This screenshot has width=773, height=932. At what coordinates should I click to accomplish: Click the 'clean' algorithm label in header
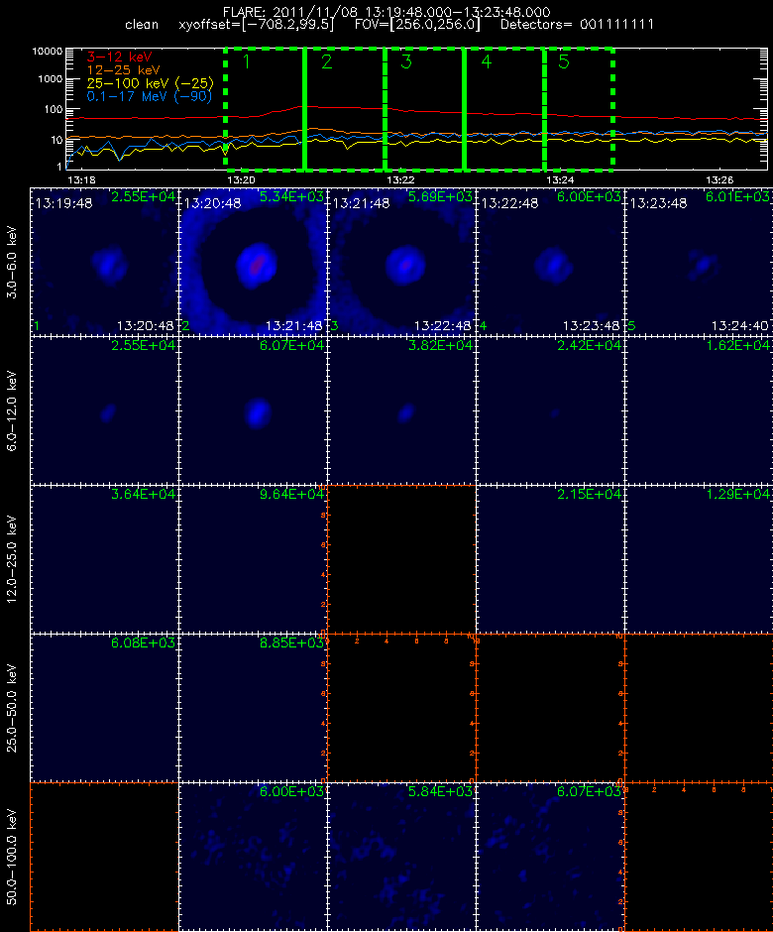click(142, 25)
